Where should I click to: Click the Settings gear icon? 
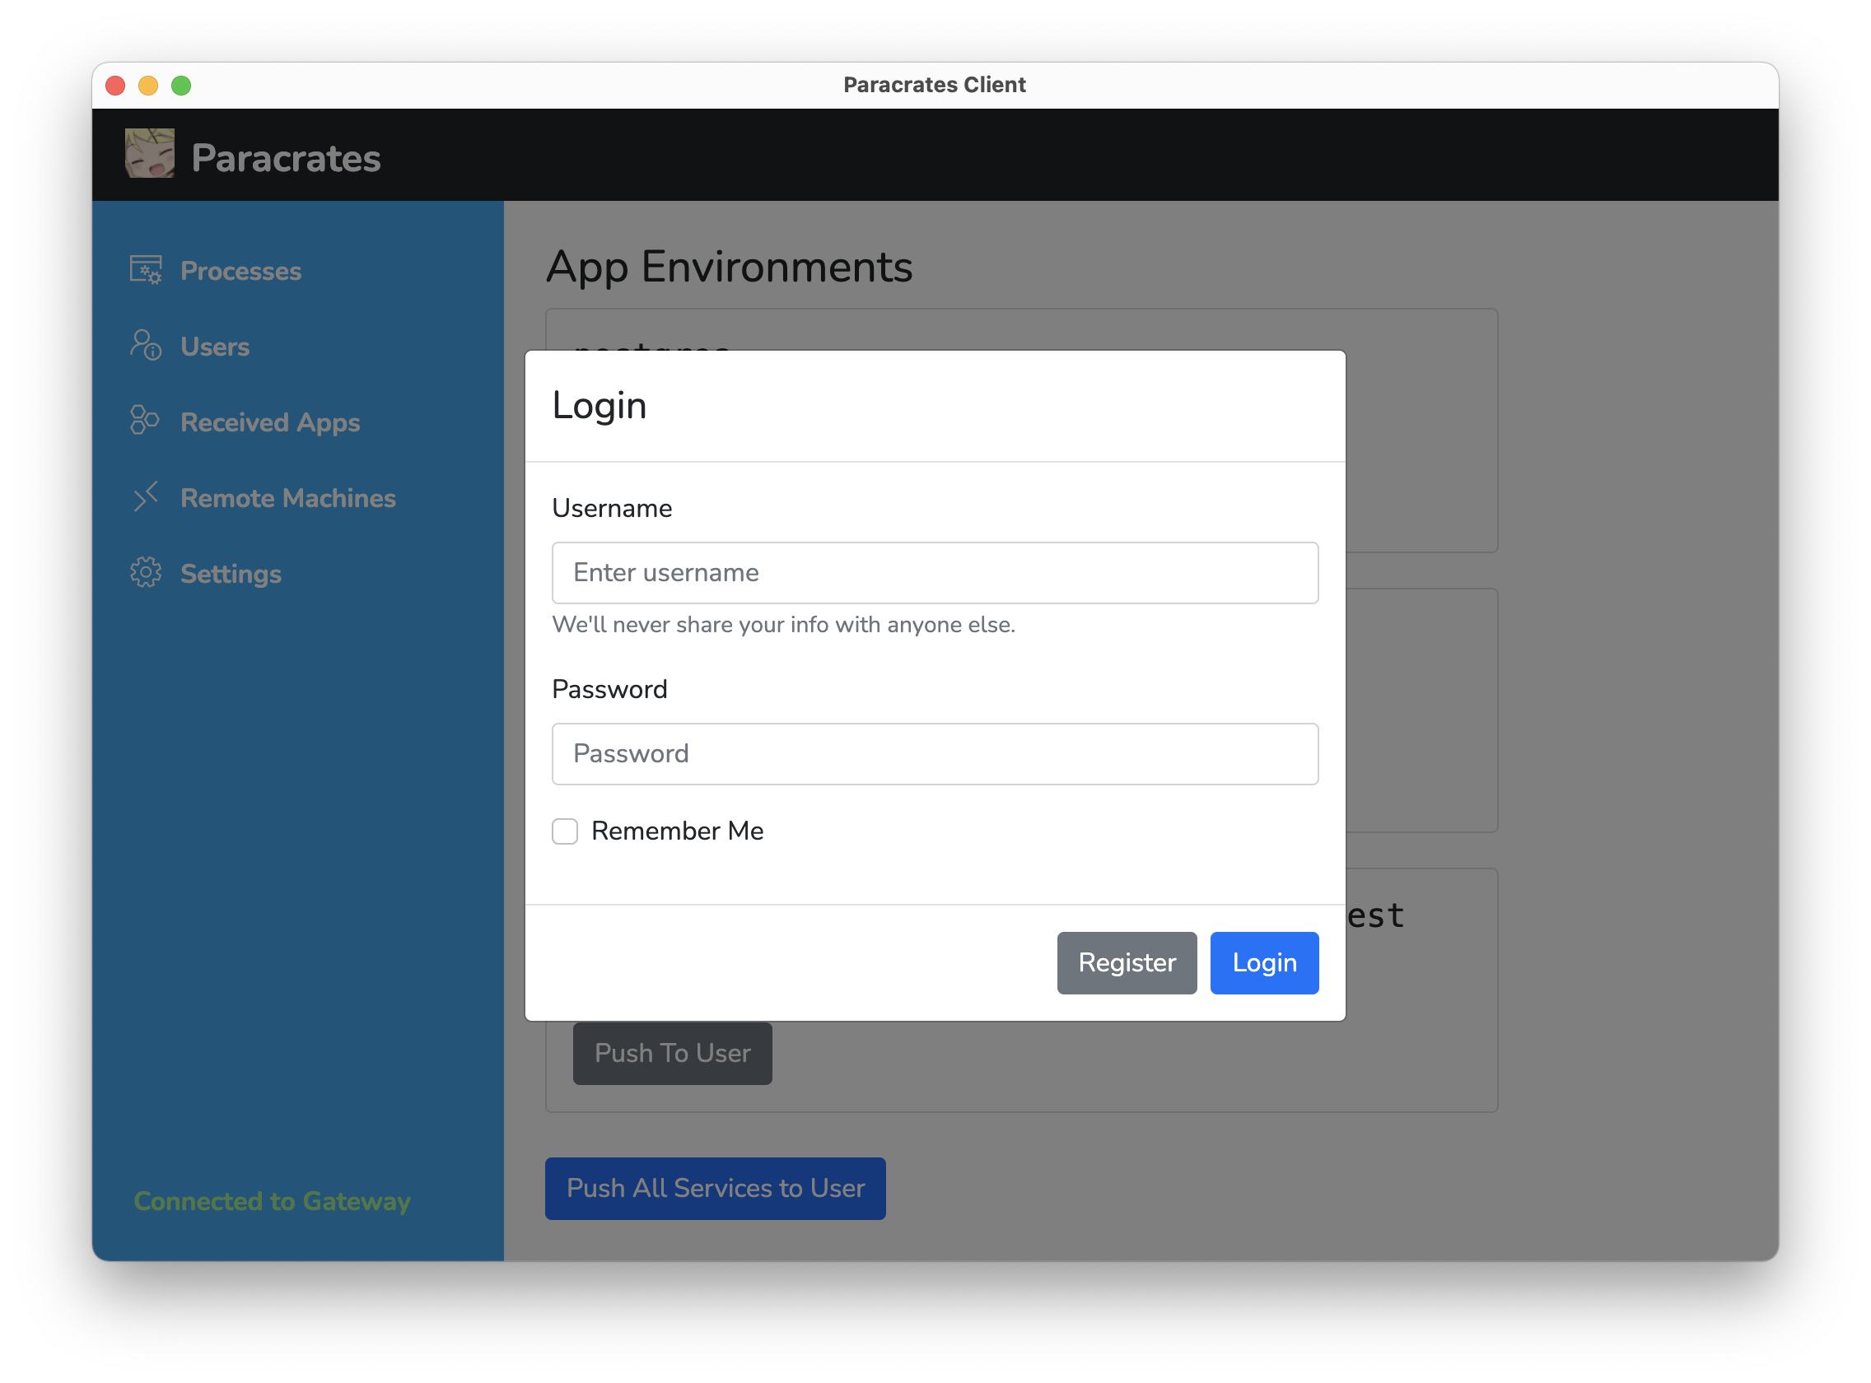pos(146,573)
